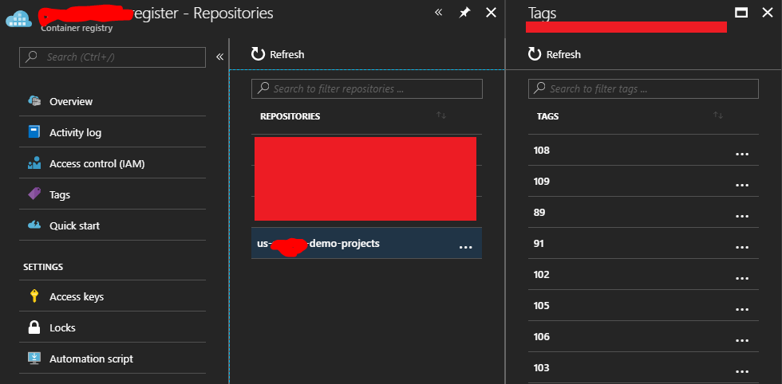Click the Access control people icon
The image size is (782, 384).
(34, 163)
